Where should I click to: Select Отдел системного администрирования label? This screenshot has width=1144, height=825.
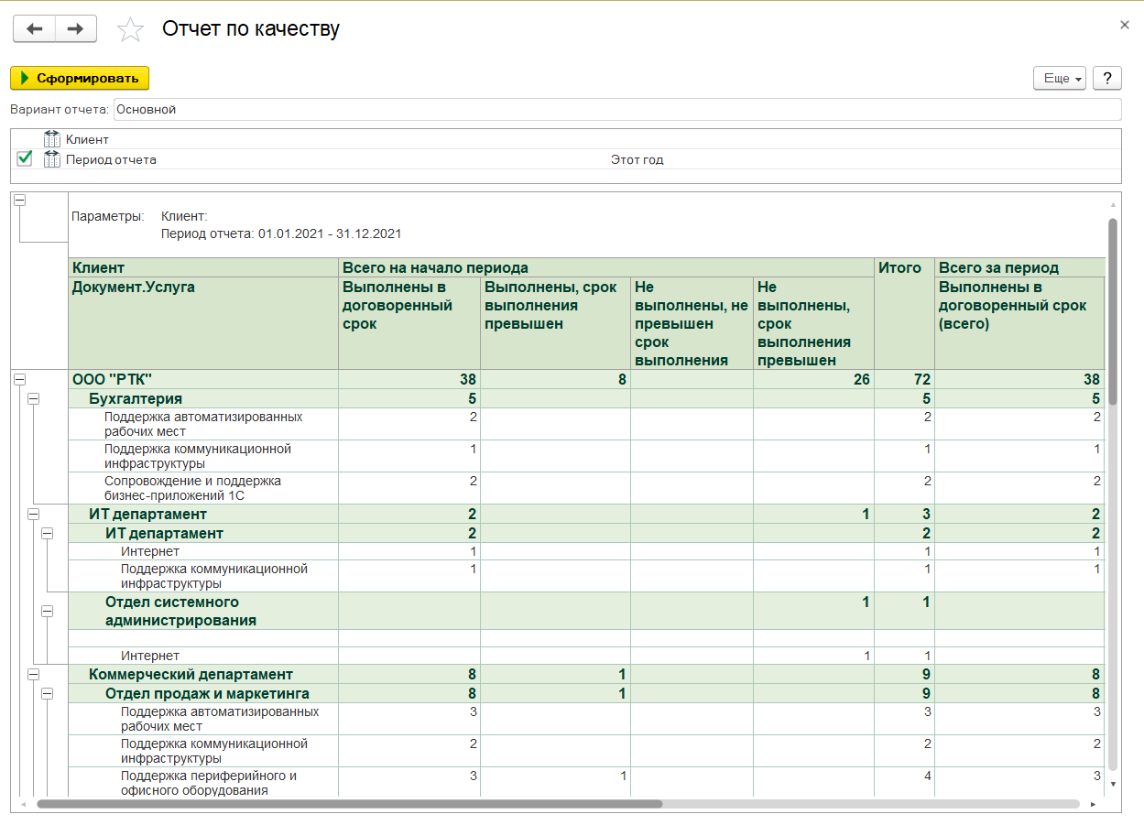pos(180,611)
